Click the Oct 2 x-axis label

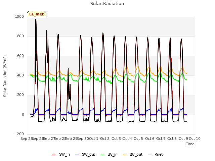pyautogui.click(x=105, y=139)
